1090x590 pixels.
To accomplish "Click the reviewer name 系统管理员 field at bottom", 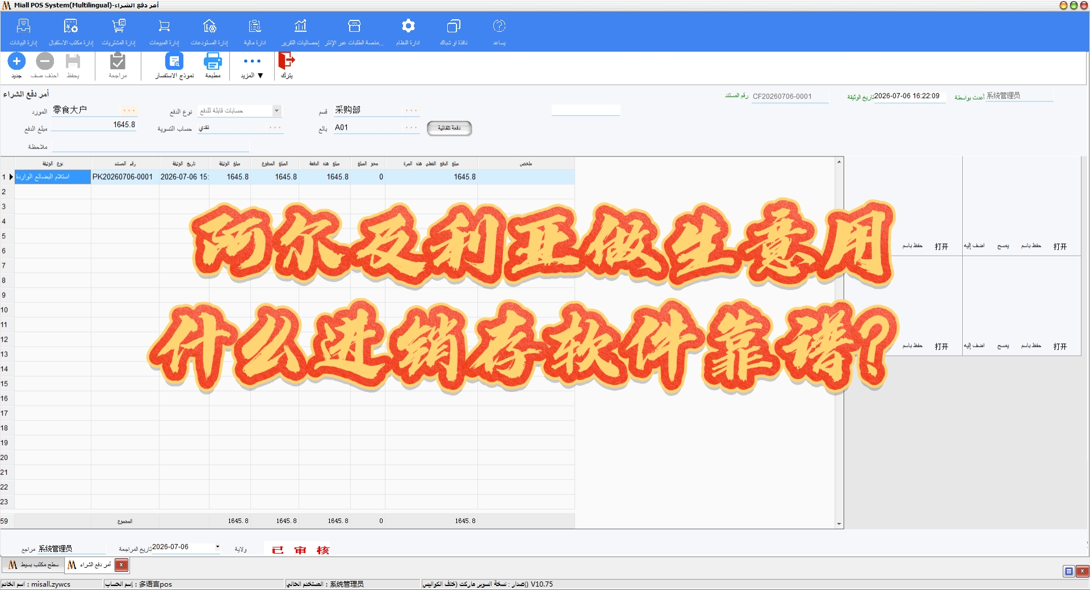I will (x=71, y=549).
